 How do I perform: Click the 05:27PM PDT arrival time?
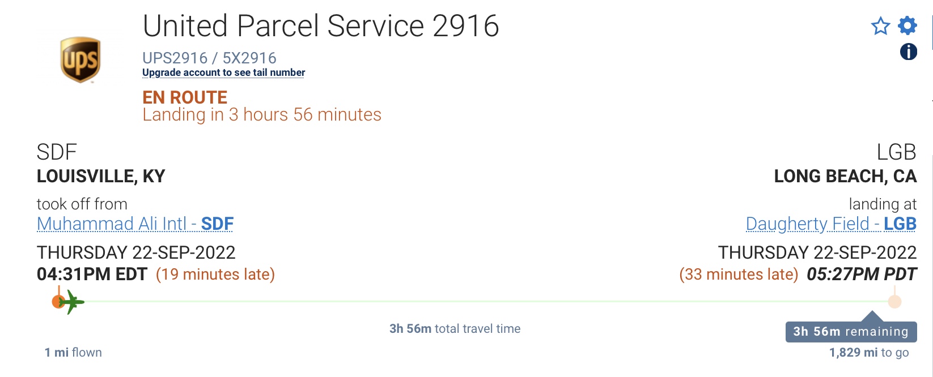[861, 275]
